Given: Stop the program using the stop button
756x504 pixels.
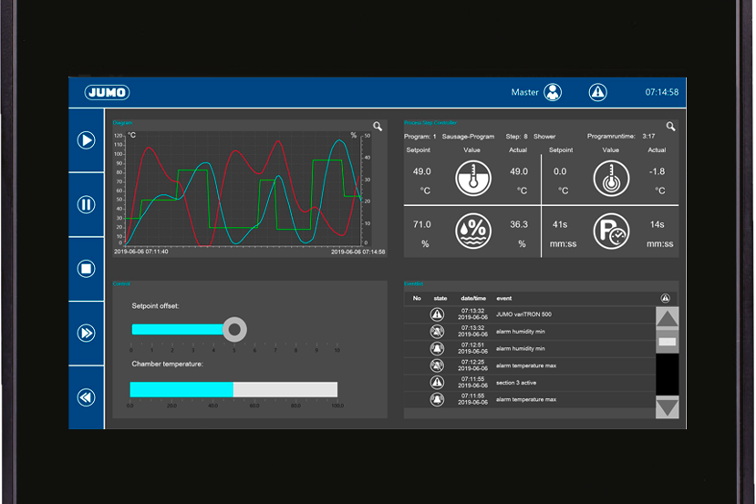Looking at the screenshot, I should [87, 269].
